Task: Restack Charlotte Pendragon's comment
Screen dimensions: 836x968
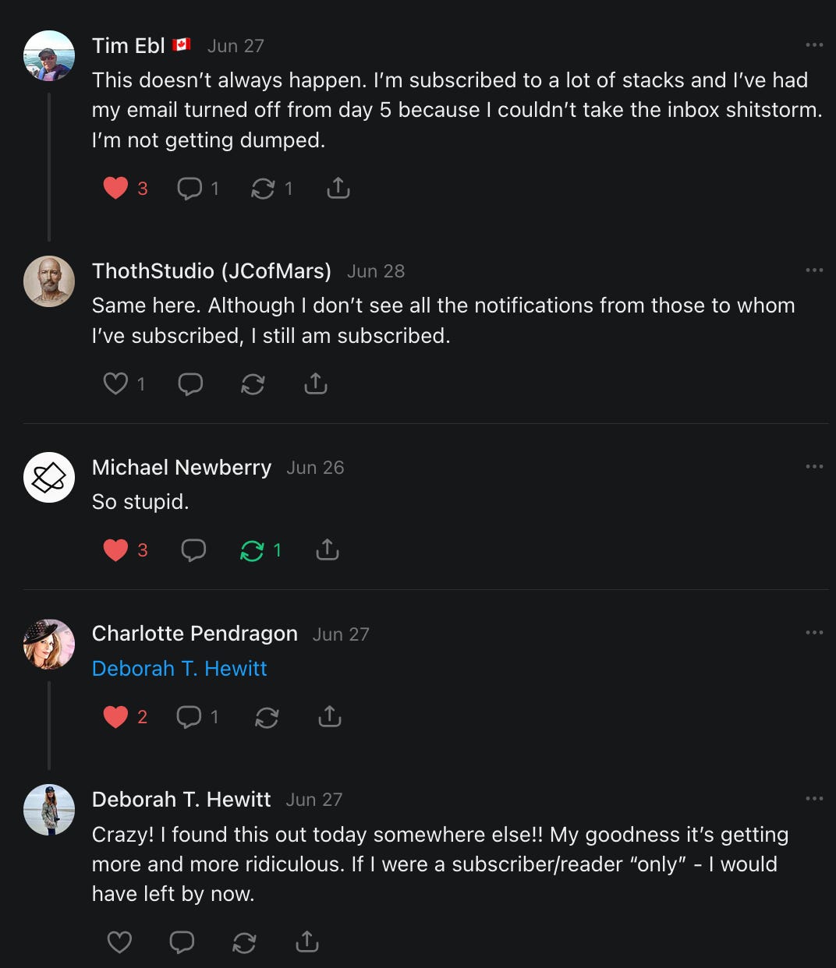Action: click(x=267, y=716)
